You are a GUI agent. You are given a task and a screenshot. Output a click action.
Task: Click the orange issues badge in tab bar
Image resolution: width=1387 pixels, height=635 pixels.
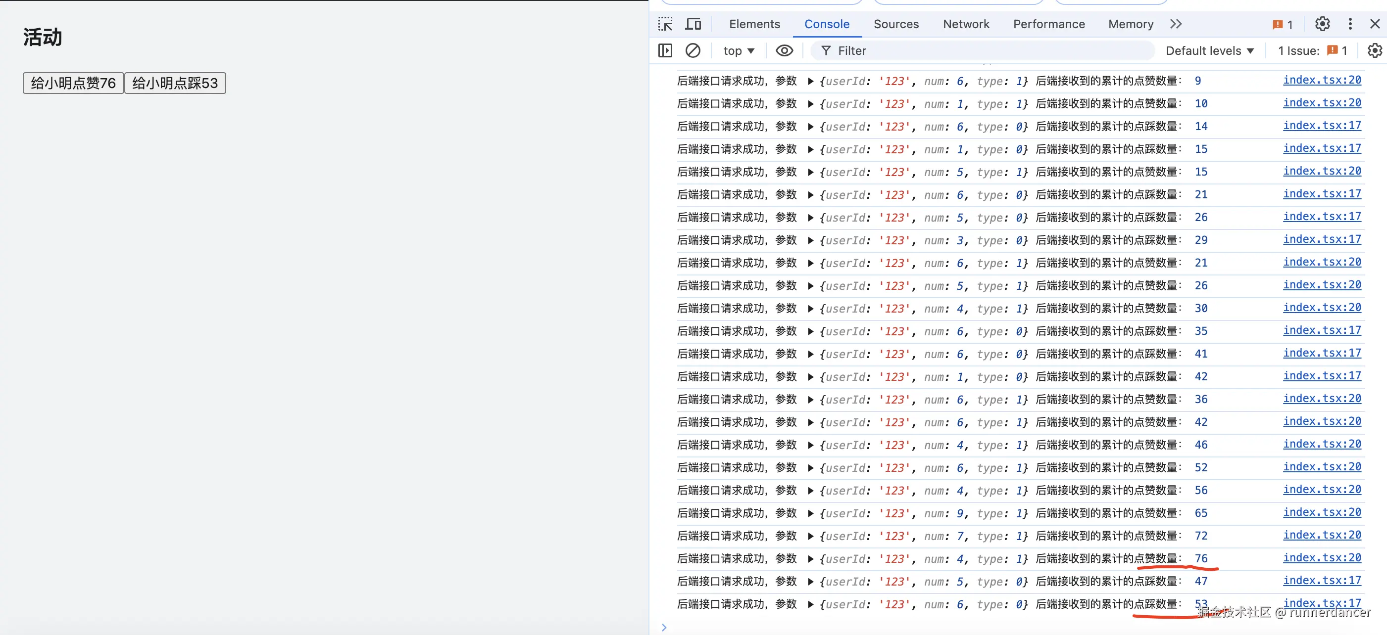(x=1282, y=24)
